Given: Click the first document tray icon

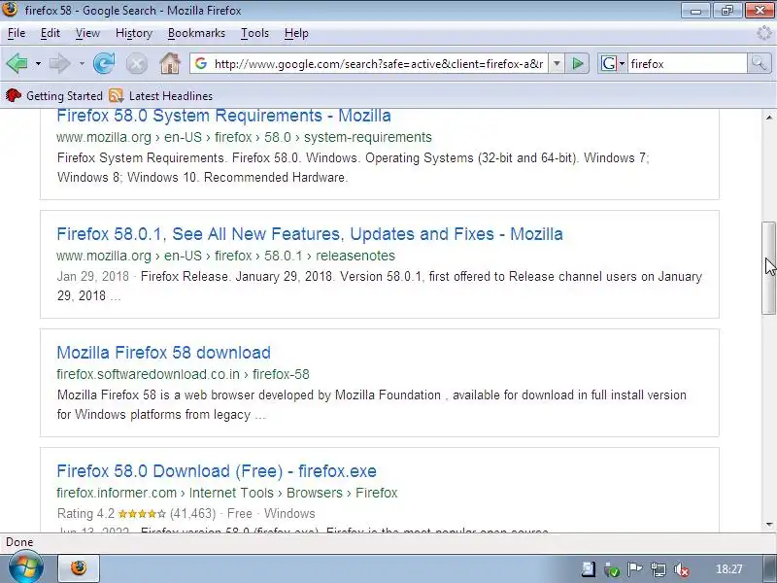Looking at the screenshot, I should [x=589, y=569].
